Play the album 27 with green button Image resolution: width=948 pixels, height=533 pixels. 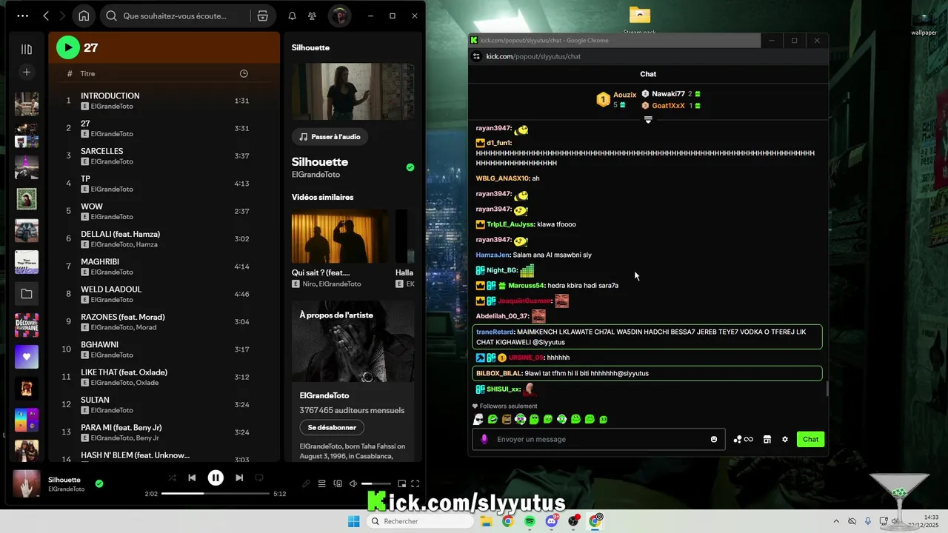67,47
